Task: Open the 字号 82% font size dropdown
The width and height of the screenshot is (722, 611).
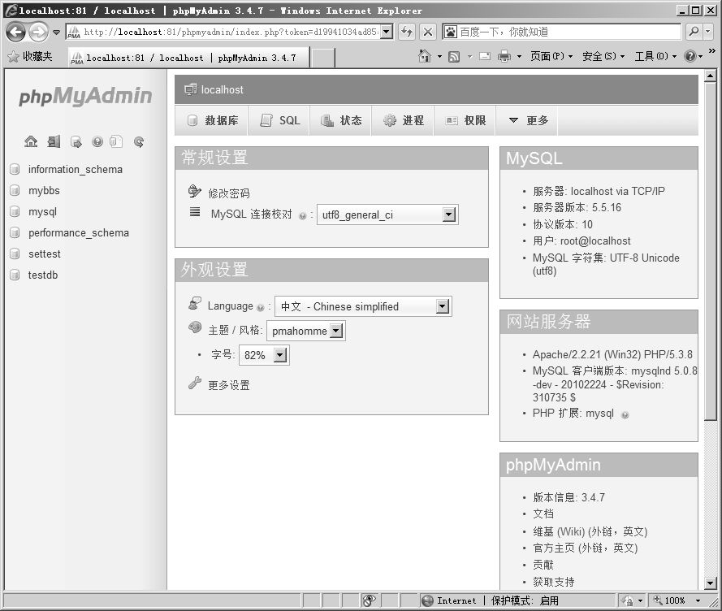Action: [x=264, y=355]
